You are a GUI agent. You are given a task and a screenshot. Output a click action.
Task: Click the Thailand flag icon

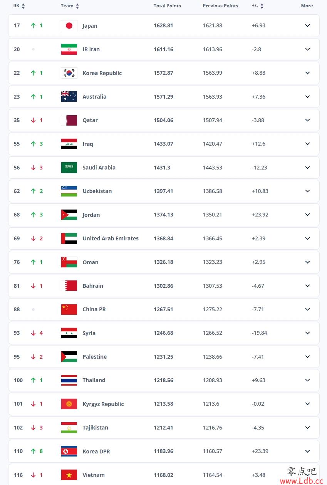pyautogui.click(x=69, y=380)
